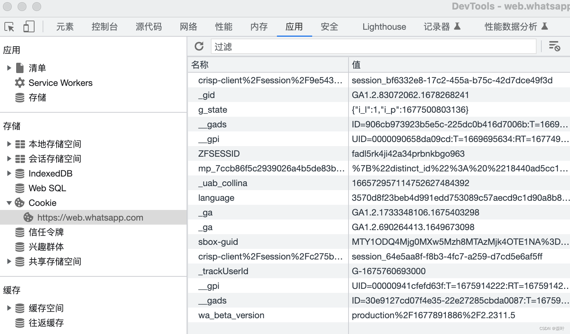
Task: Select the ZFSESSID cookie row
Action: click(379, 154)
